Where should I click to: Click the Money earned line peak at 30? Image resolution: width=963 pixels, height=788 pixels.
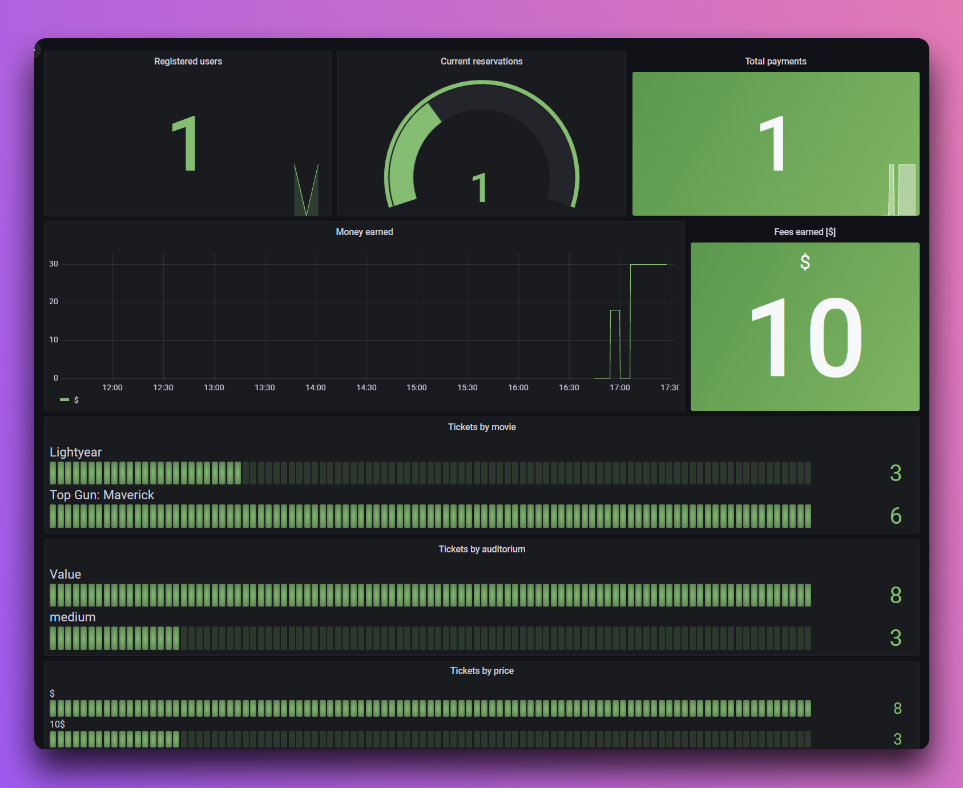pyautogui.click(x=648, y=264)
